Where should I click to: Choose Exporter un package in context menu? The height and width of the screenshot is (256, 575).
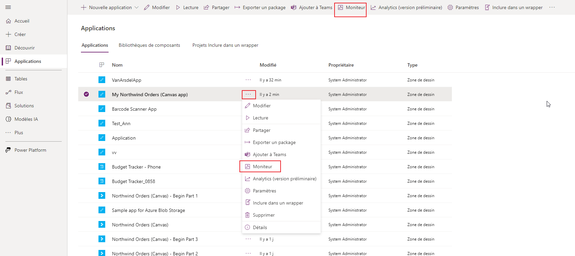[x=281, y=142]
